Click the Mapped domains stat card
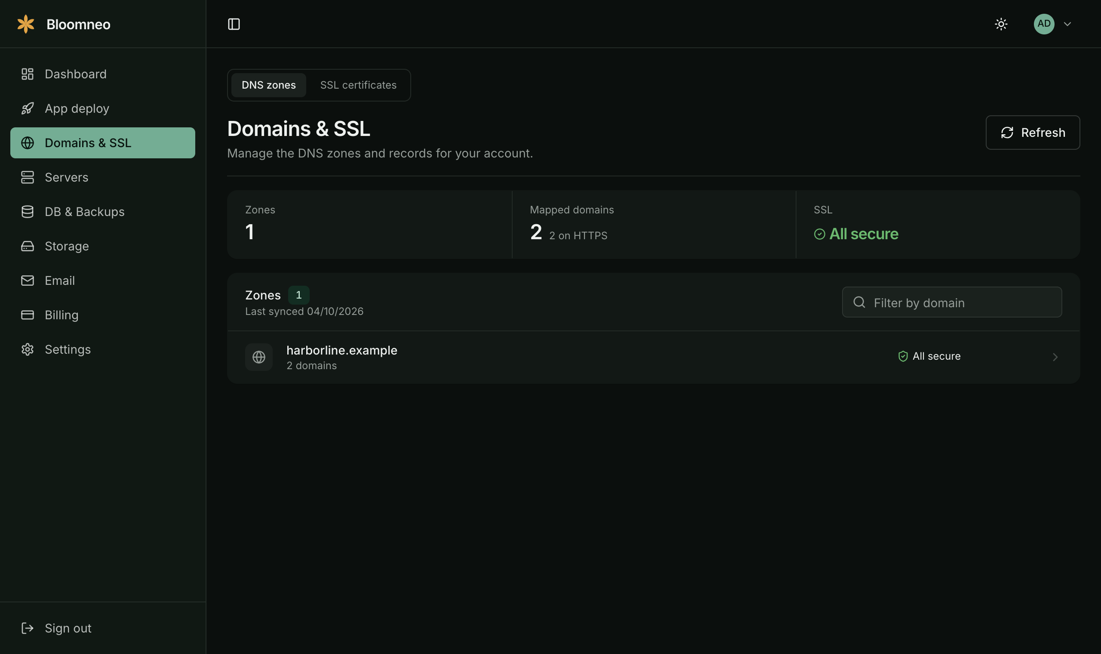The width and height of the screenshot is (1101, 654). coord(654,225)
